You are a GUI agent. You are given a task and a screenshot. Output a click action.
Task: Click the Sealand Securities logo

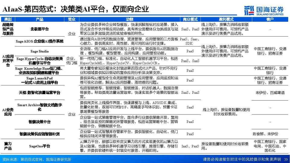(x=263, y=11)
